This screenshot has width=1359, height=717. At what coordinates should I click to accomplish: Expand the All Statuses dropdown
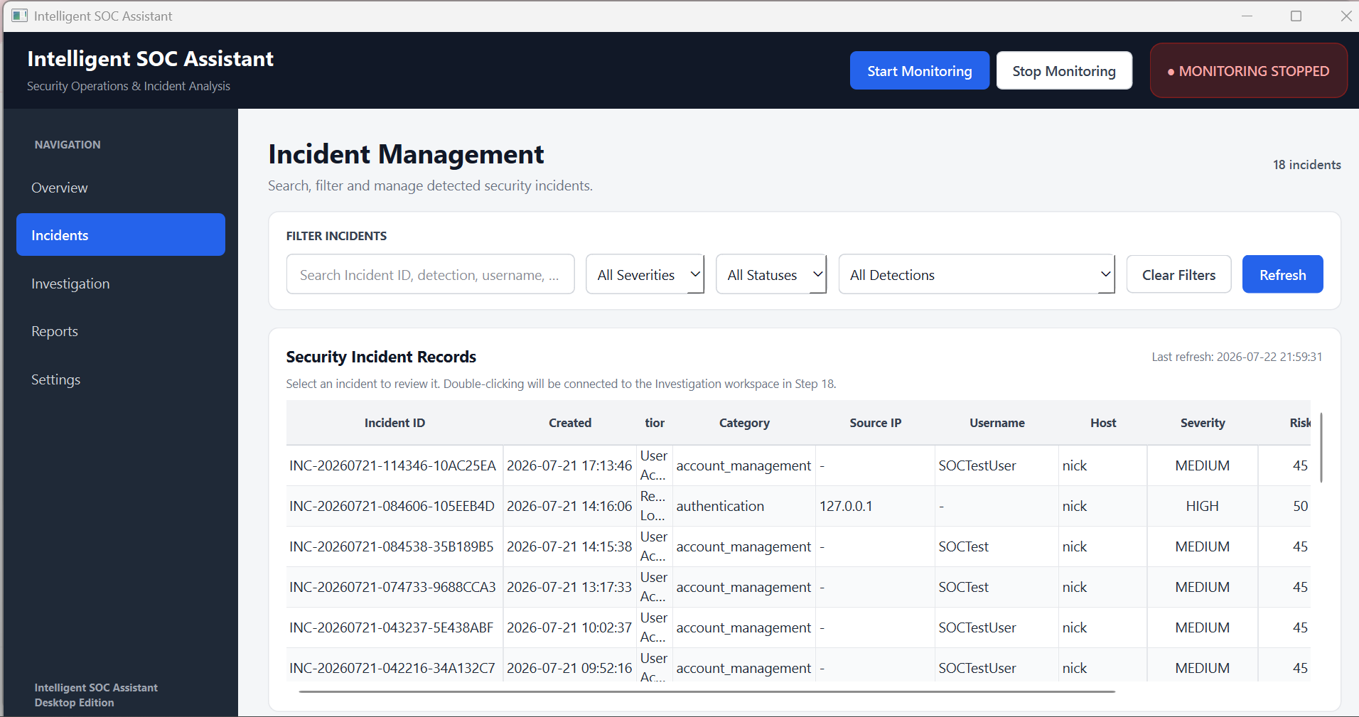tap(771, 274)
